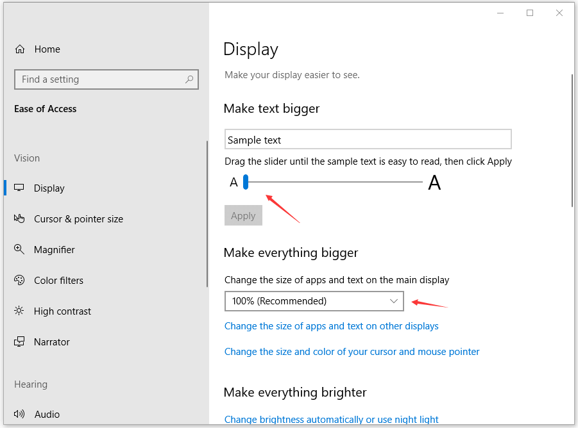The height and width of the screenshot is (428, 578).
Task: Click the High contrast sun icon
Action: tap(20, 311)
